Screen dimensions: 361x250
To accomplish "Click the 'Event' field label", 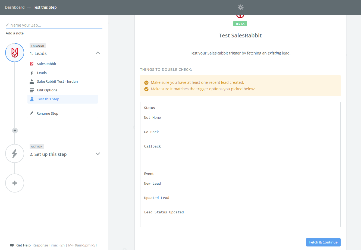I will [149, 174].
